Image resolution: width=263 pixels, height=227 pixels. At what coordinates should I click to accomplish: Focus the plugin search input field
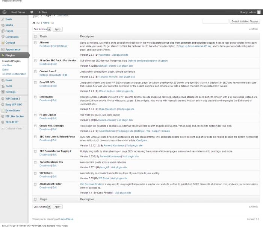pos(216,21)
